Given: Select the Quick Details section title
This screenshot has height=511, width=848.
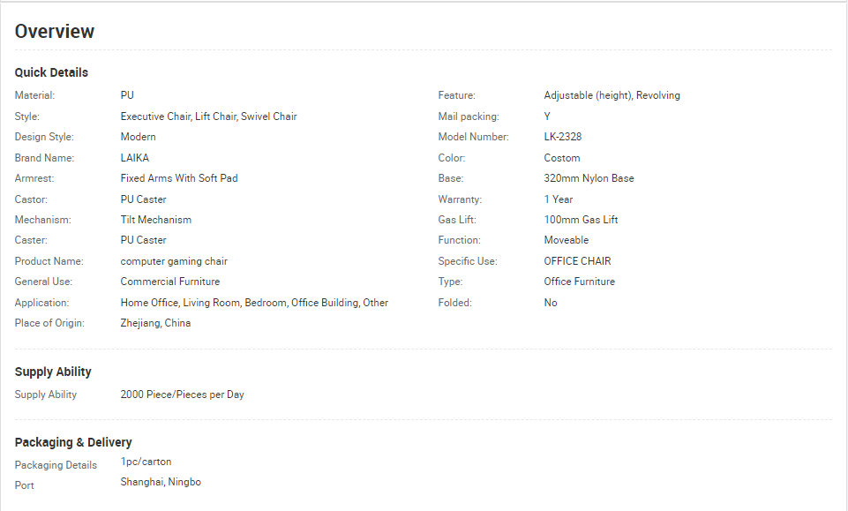Looking at the screenshot, I should 51,72.
